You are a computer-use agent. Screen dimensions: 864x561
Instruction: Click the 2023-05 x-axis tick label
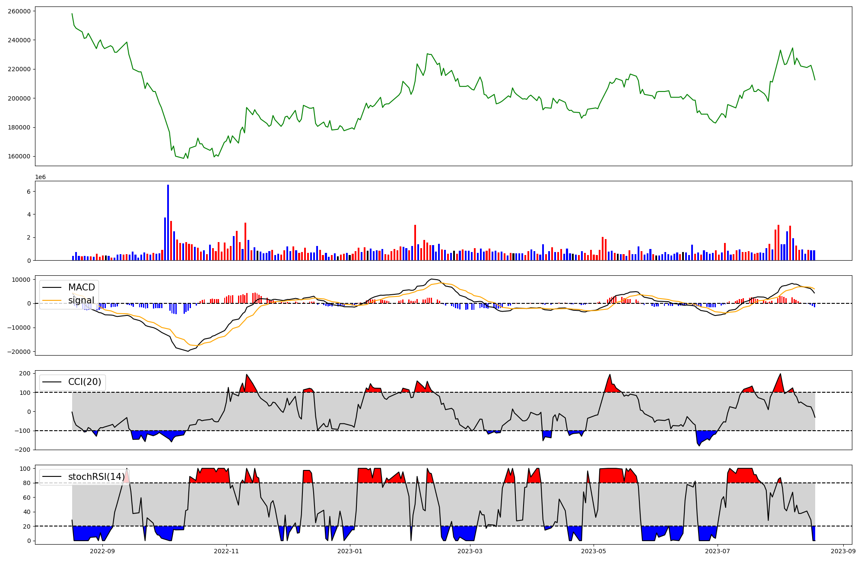[594, 551]
